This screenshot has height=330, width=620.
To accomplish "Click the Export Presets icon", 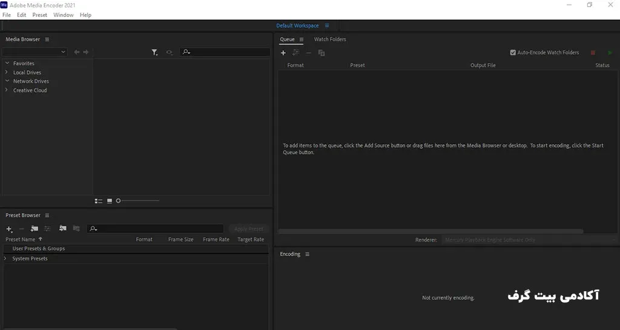I will tap(76, 228).
